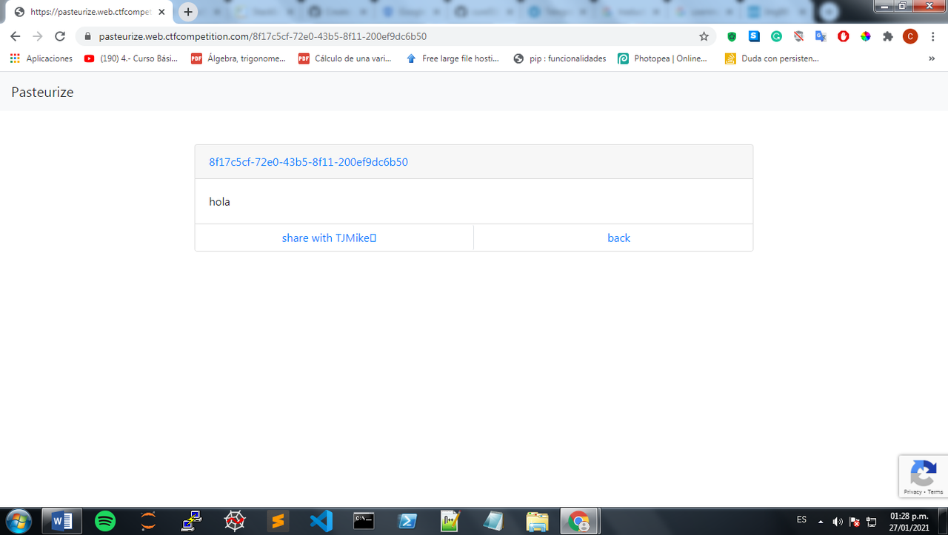Open the reCAPTCHA badge
This screenshot has height=535, width=948.
(923, 475)
